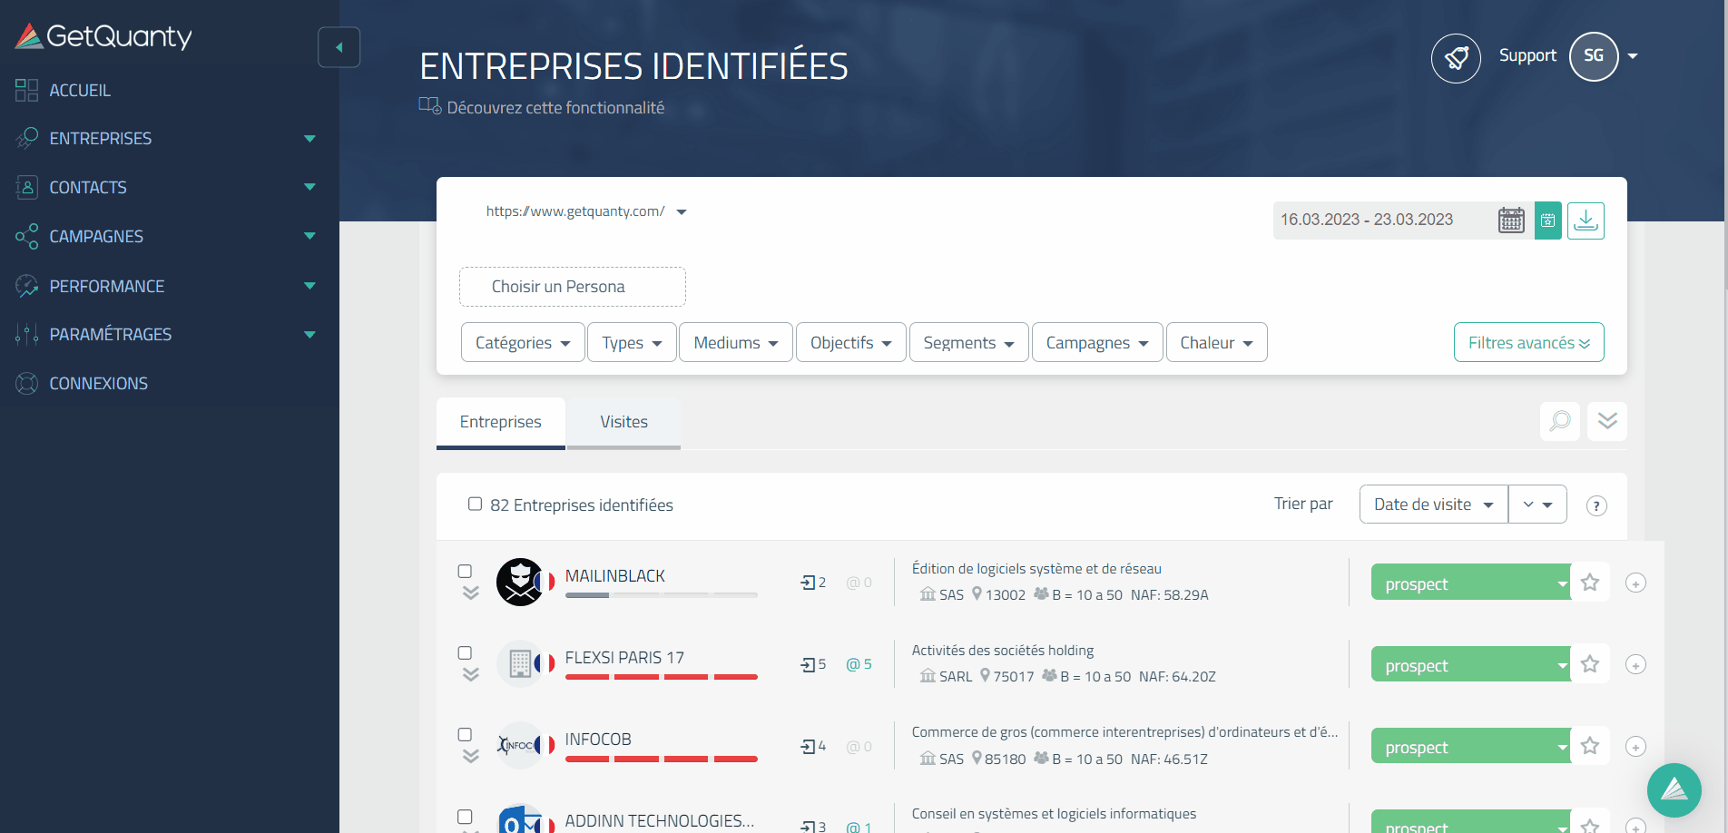Viewport: 1728px width, 833px height.
Task: Change MAILINBLACK prospect status dropdown
Action: point(1471,583)
